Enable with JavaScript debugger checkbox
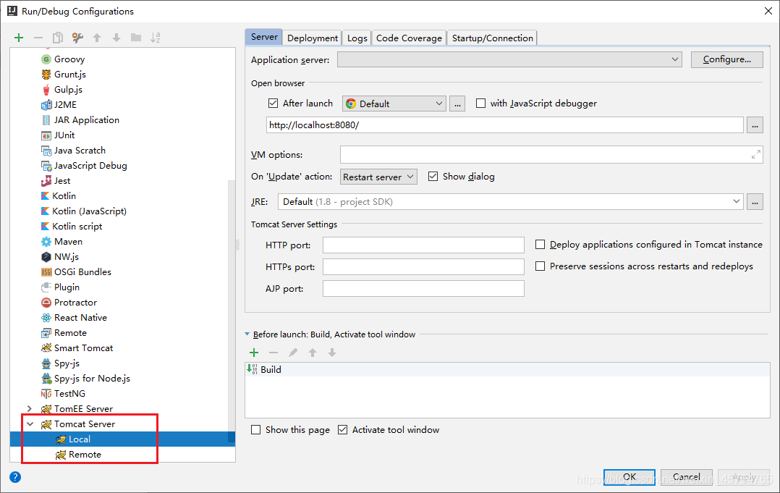This screenshot has width=780, height=493. pyautogui.click(x=480, y=103)
